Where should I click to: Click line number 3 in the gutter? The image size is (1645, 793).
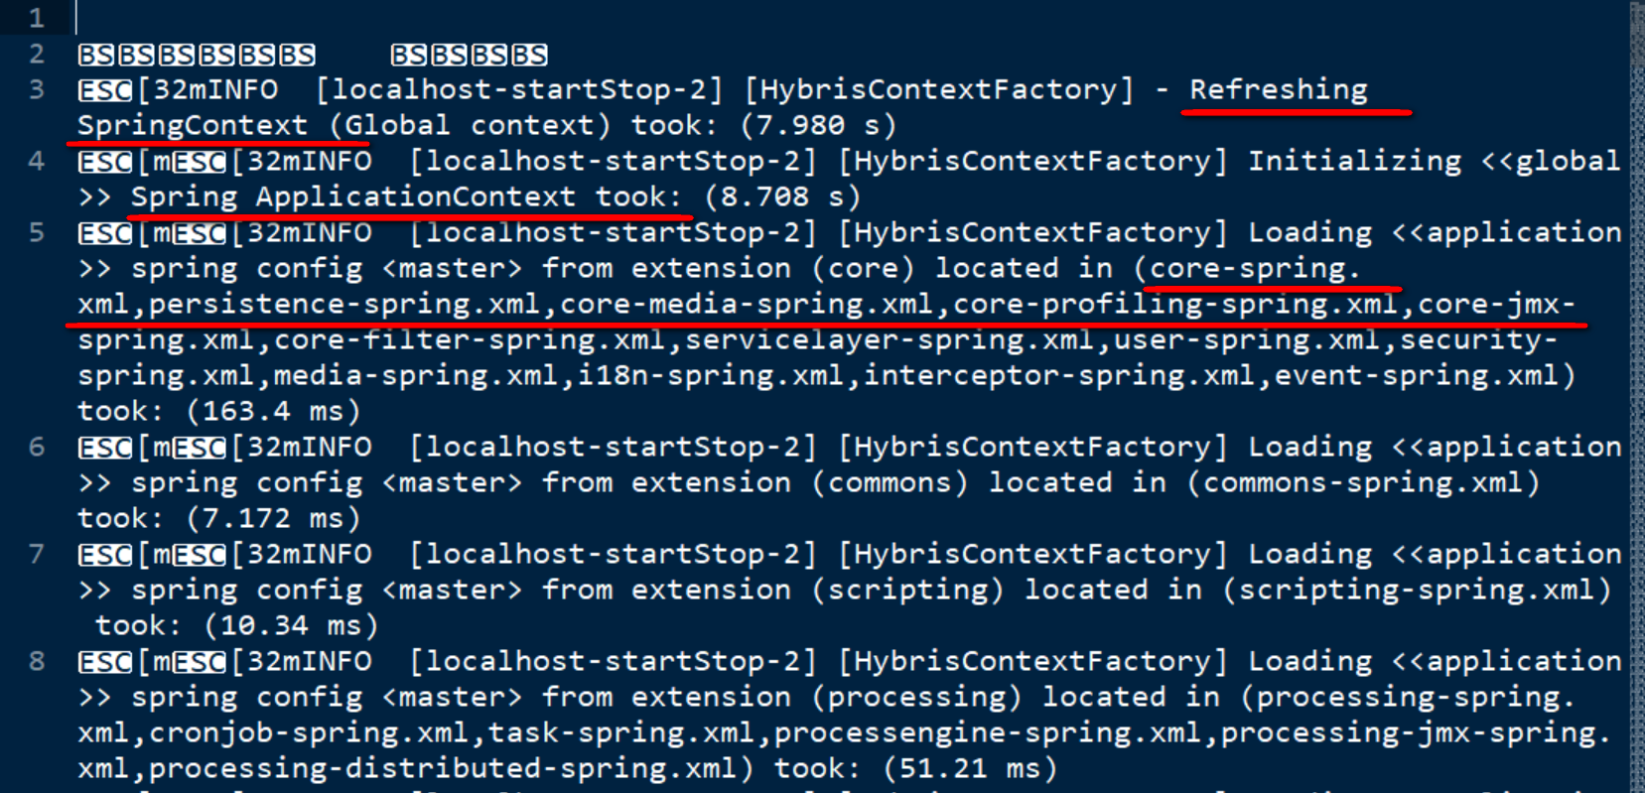click(x=37, y=89)
